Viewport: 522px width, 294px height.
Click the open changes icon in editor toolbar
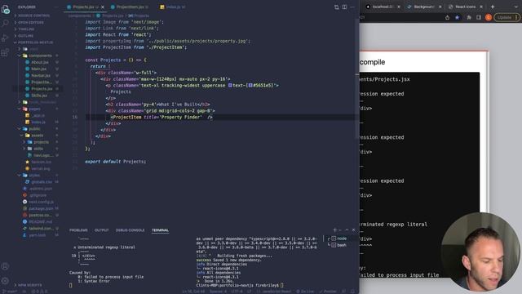pos(337,7)
